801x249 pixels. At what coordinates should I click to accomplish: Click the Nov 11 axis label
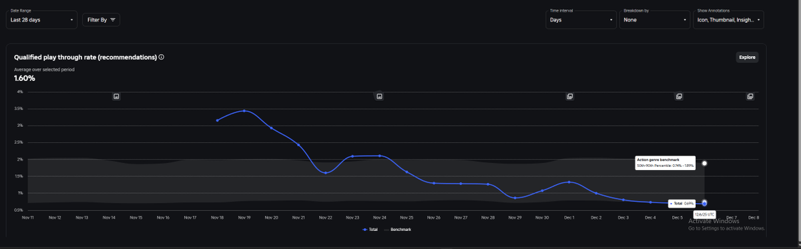pyautogui.click(x=27, y=218)
